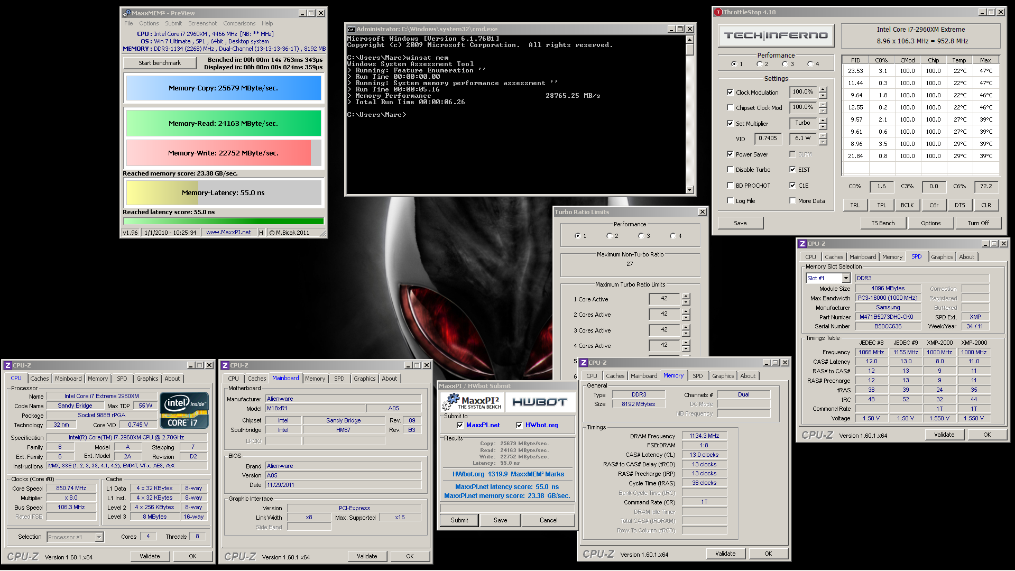Click the cmd window vertical scrollbar
The width and height of the screenshot is (1015, 571).
coord(689,114)
